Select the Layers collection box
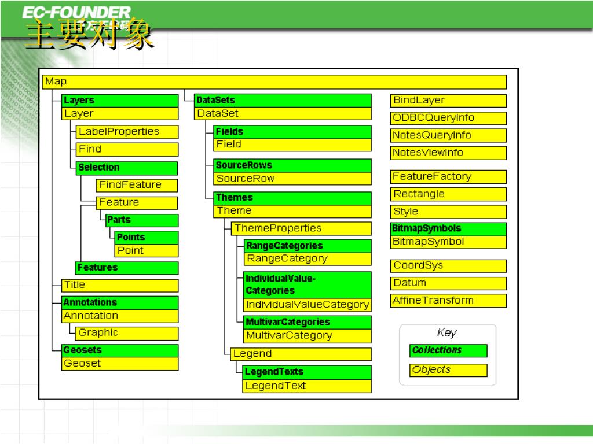The image size is (593, 444). [x=120, y=101]
